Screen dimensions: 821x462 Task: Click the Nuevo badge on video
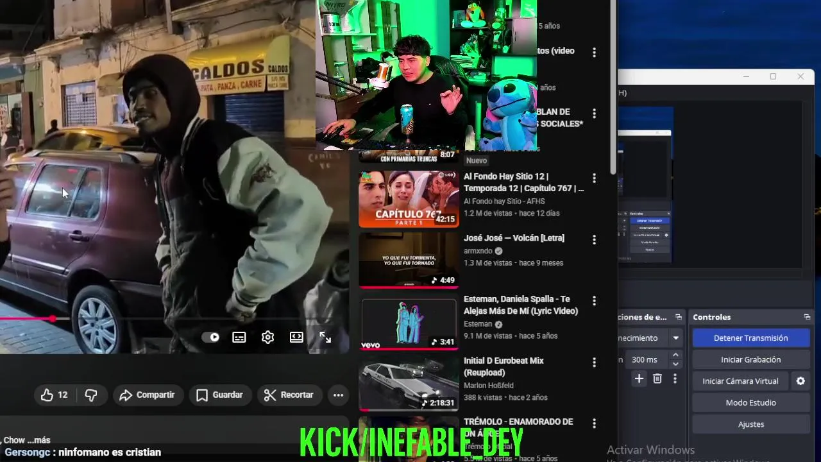(x=477, y=160)
